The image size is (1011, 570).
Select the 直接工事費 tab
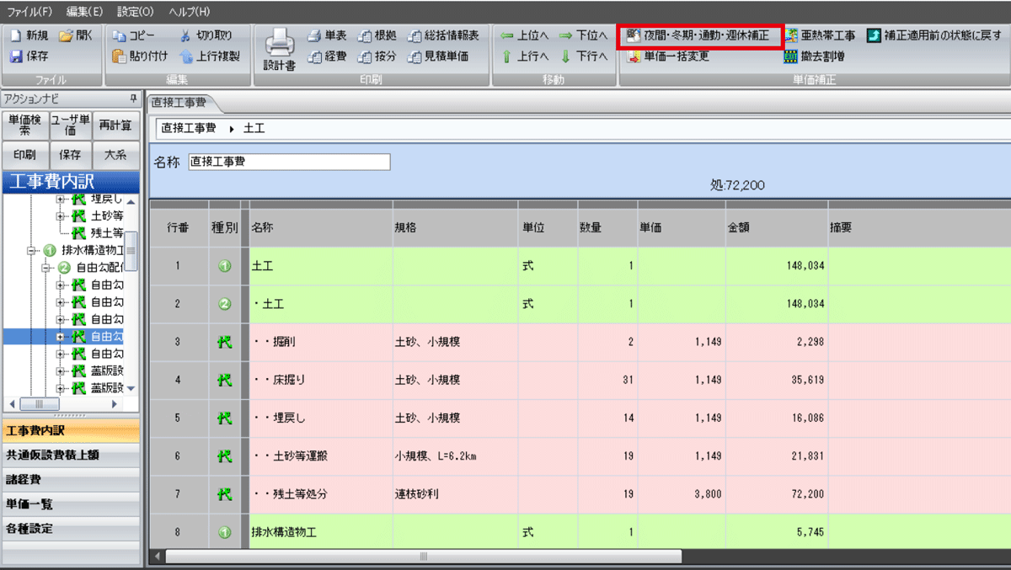(x=181, y=103)
